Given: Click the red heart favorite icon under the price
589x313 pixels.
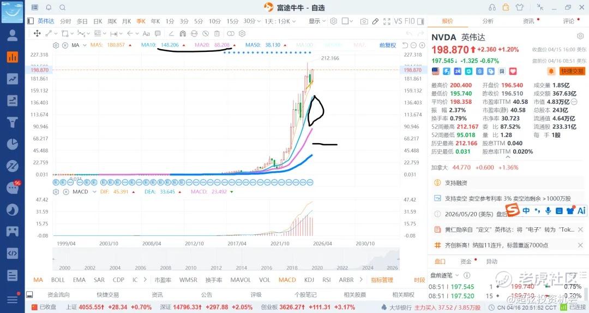Looking at the screenshot, I should pyautogui.click(x=513, y=71).
